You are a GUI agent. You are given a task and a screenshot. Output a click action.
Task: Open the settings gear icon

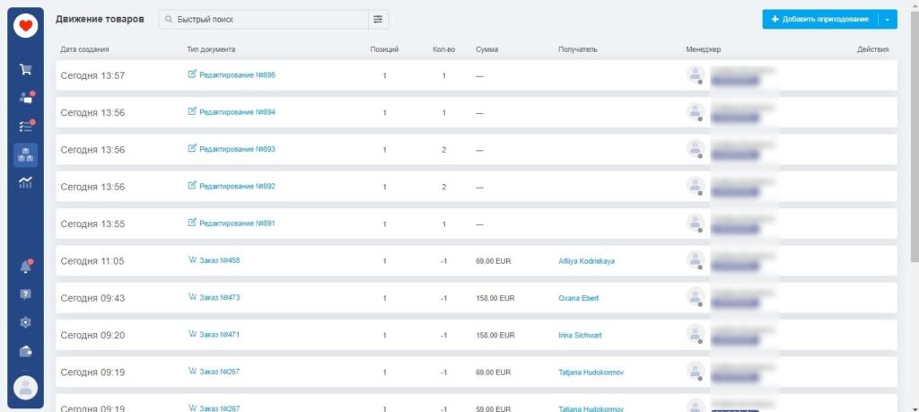26,322
